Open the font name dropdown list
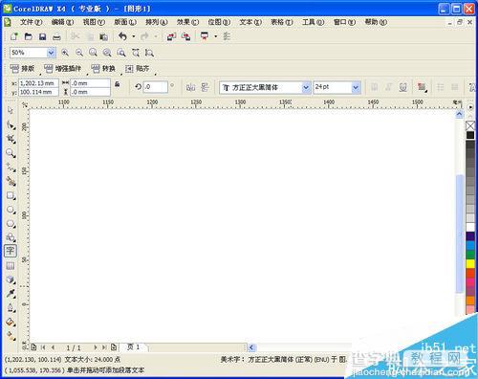 point(306,87)
